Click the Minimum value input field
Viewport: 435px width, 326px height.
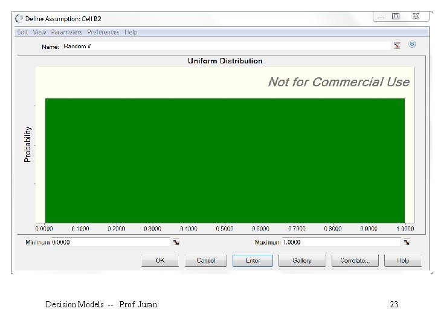[111, 242]
